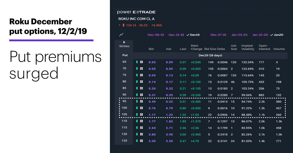Click the grid icon in strike 105 row
The height and width of the screenshot is (153, 293).
pyautogui.click(x=141, y=115)
